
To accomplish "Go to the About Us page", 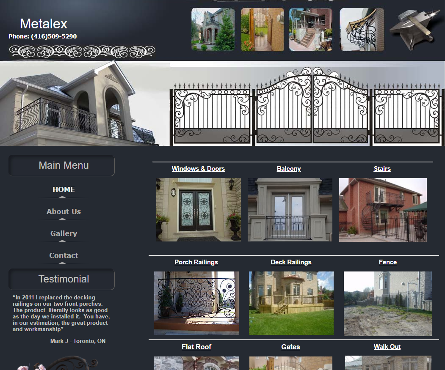I will pyautogui.click(x=64, y=211).
